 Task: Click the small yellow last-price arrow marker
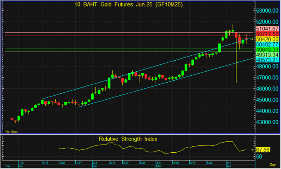252,39
